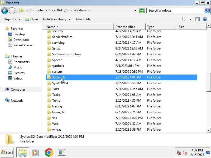Viewport: 211px width, 158px height.
Task: Select the TAPI folder icon
Action: pyautogui.click(x=49, y=89)
